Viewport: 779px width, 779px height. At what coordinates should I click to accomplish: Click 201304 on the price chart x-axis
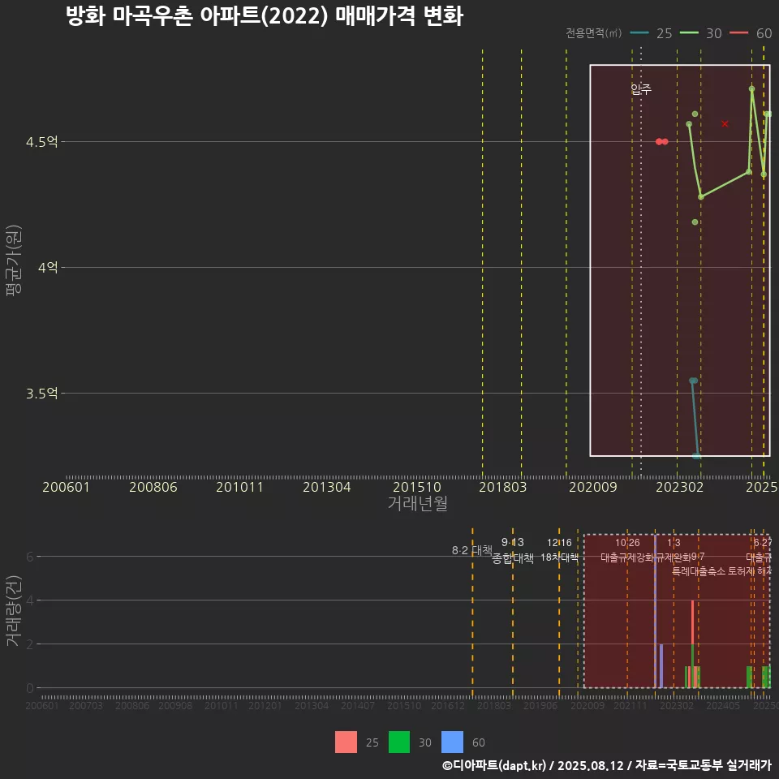(x=327, y=487)
